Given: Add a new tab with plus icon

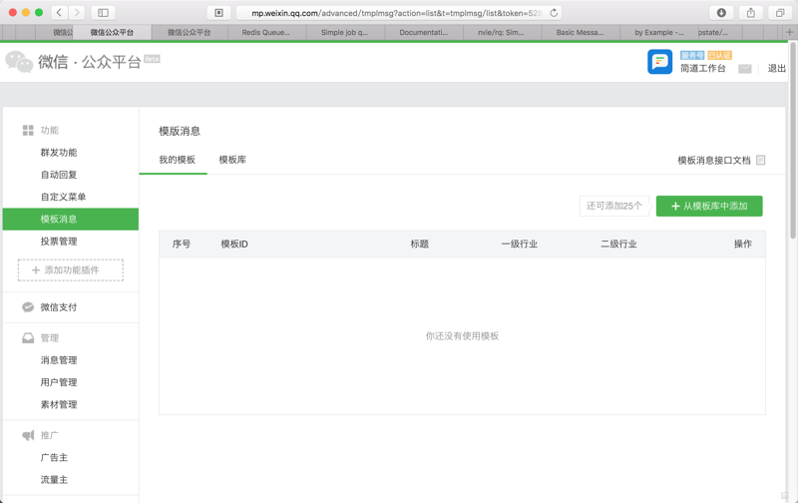Looking at the screenshot, I should point(789,32).
